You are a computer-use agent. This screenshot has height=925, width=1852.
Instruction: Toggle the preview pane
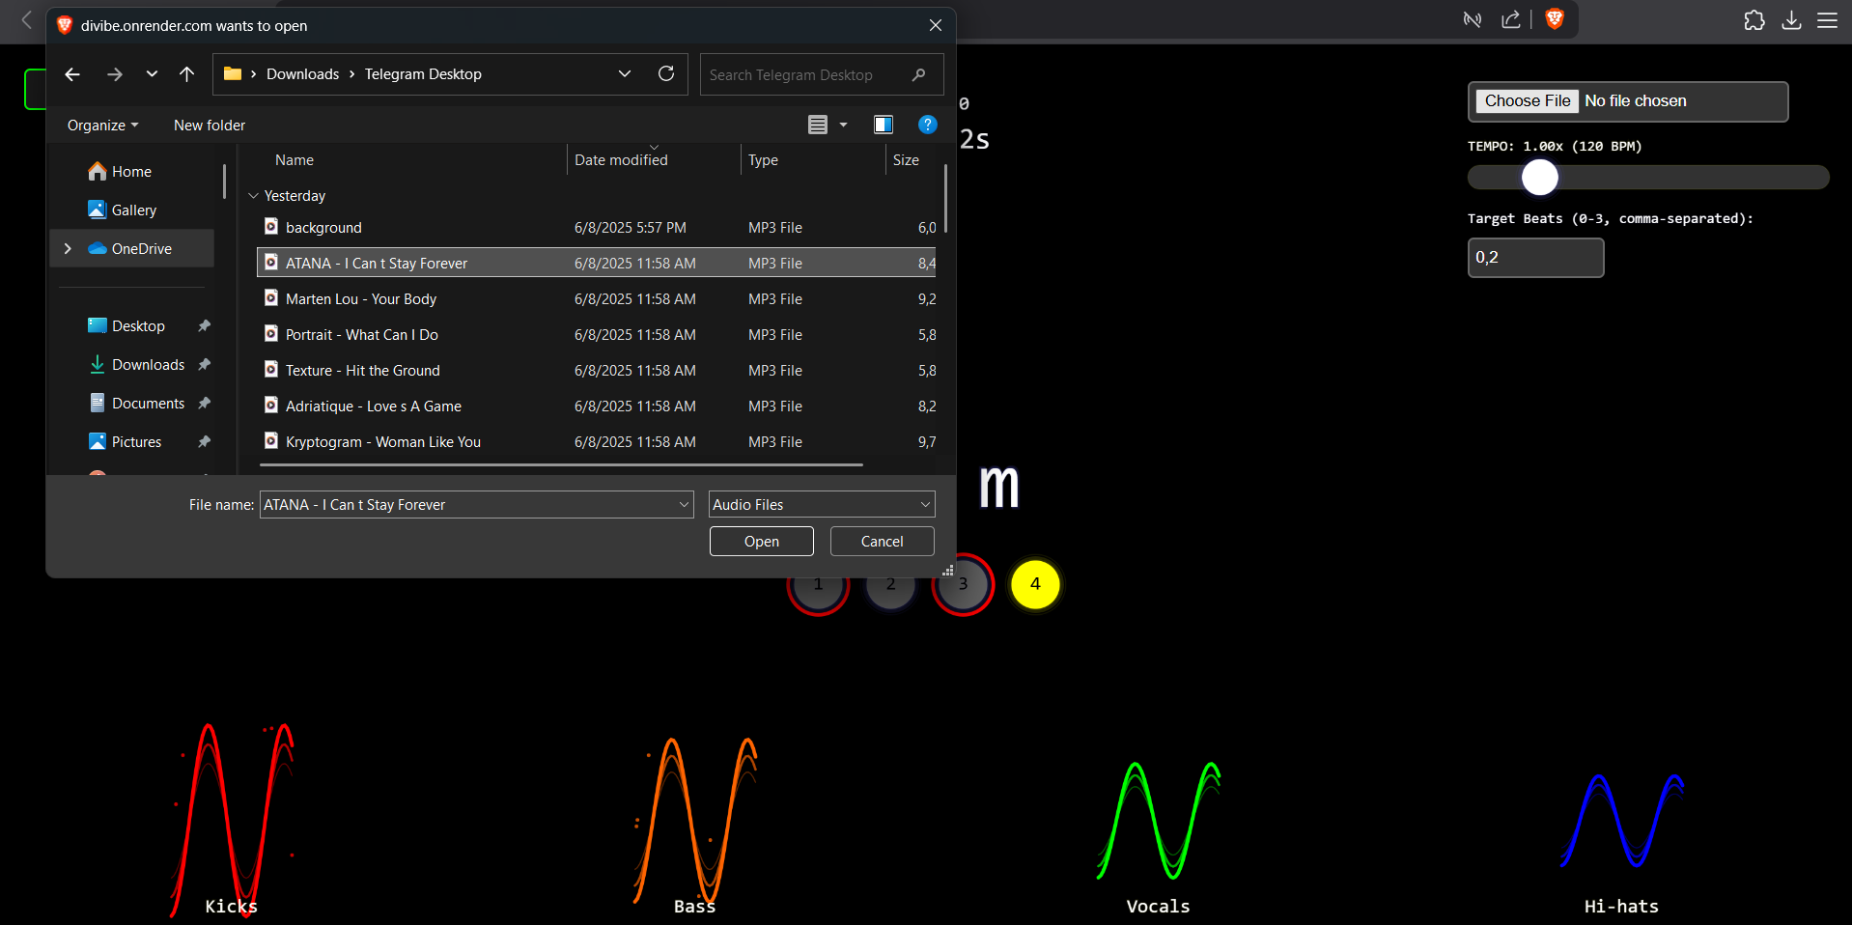tap(884, 125)
